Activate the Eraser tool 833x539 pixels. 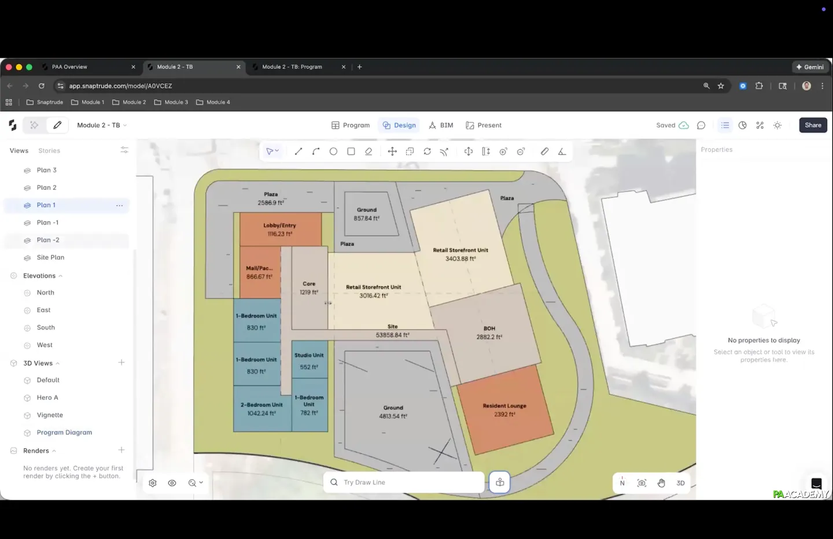click(x=368, y=152)
